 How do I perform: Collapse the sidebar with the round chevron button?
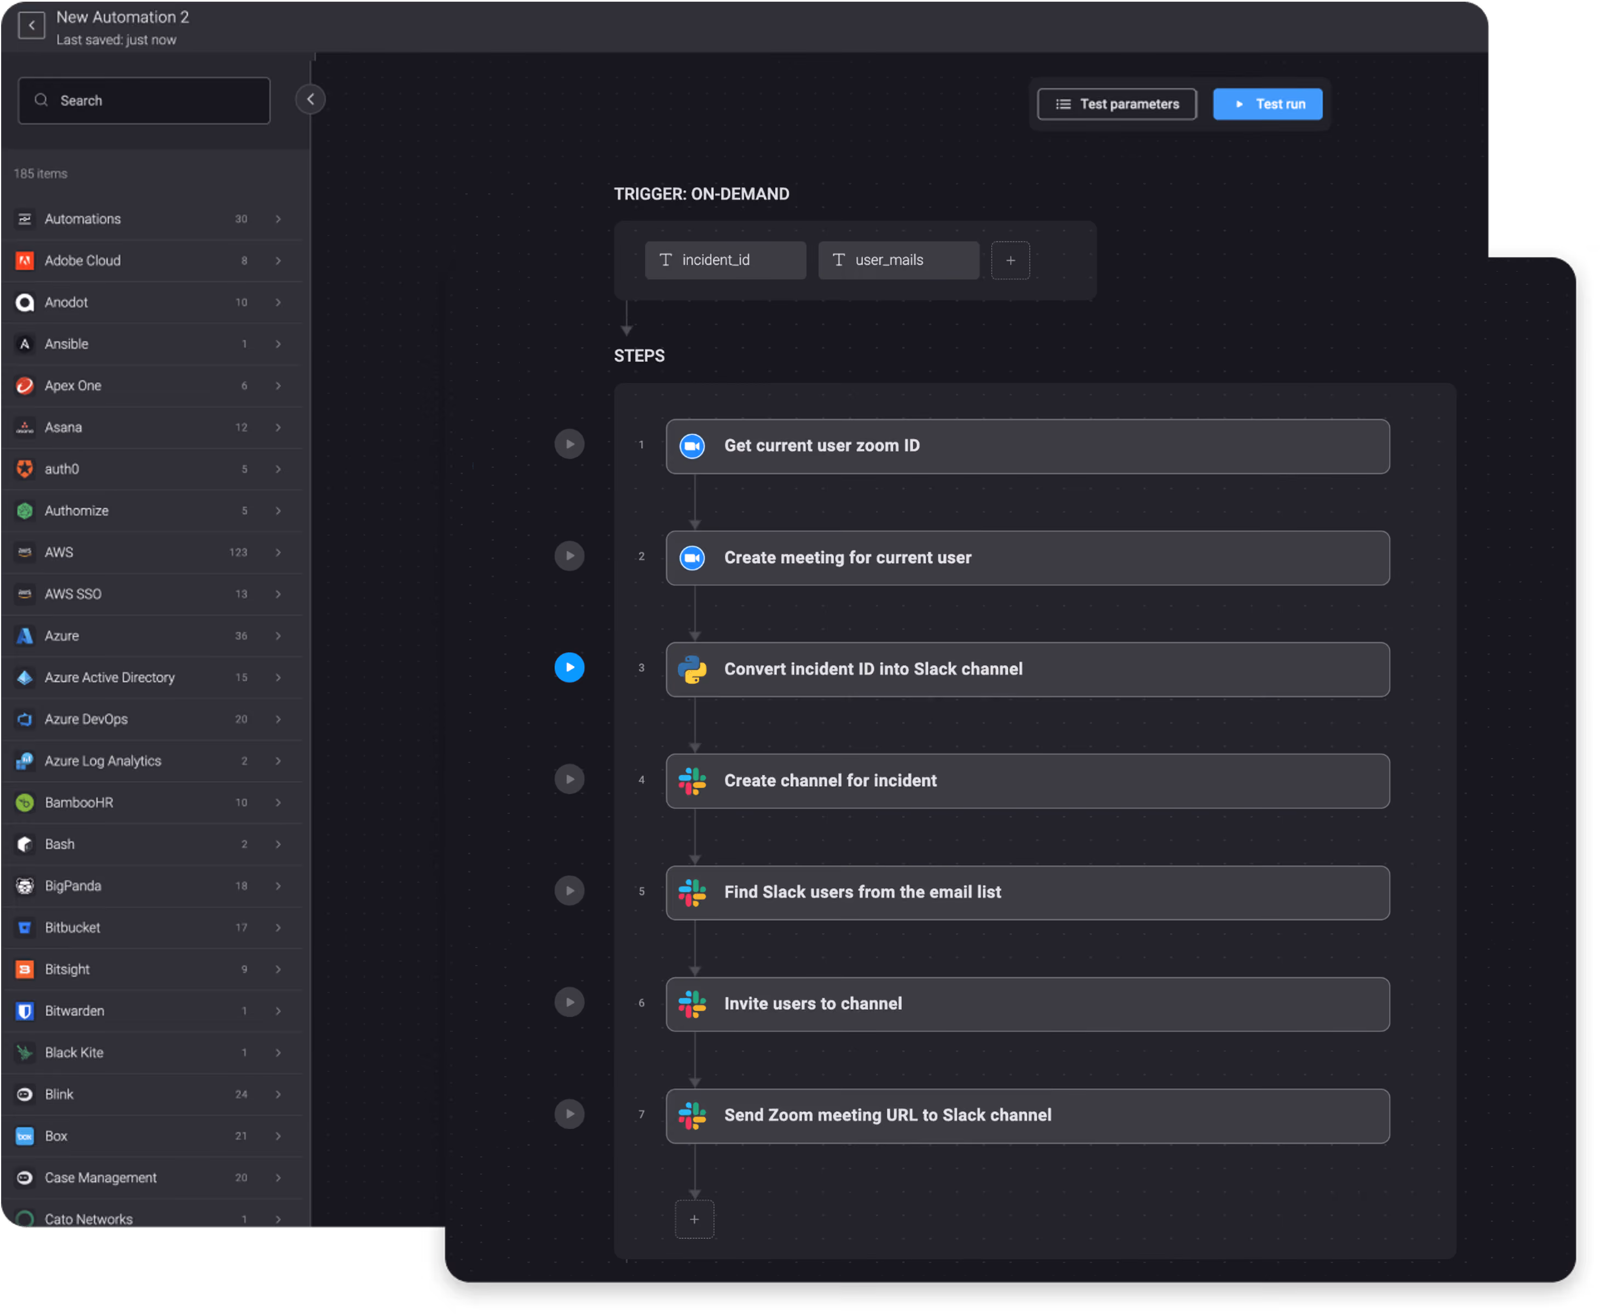[x=310, y=99]
